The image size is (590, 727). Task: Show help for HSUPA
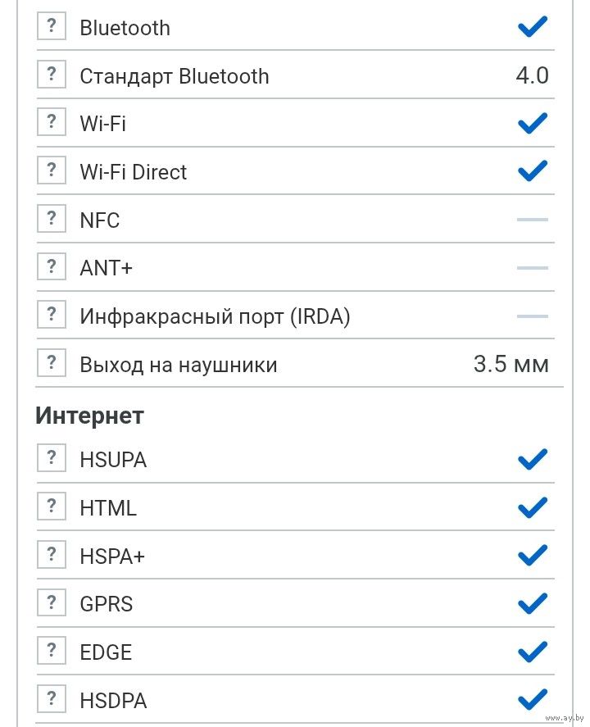pyautogui.click(x=51, y=458)
